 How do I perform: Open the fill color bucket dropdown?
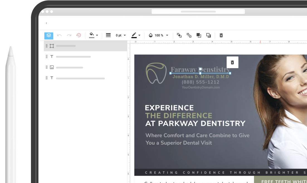pyautogui.click(x=94, y=35)
